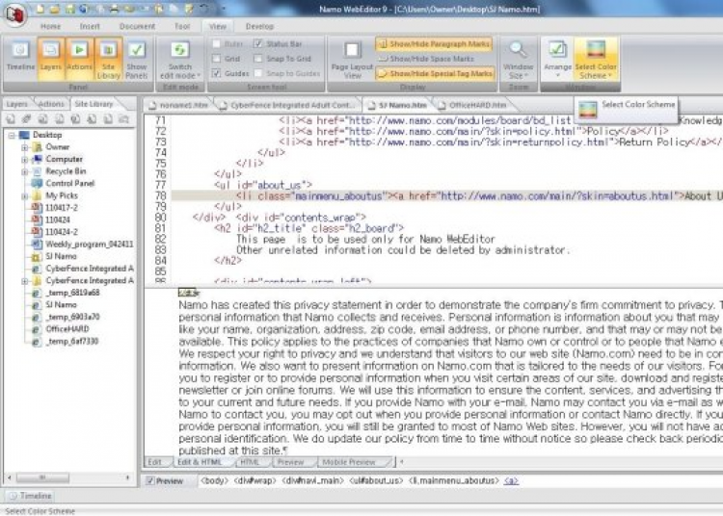The image size is (723, 516).
Task: Expand the Owner folder node
Action: tap(25, 147)
